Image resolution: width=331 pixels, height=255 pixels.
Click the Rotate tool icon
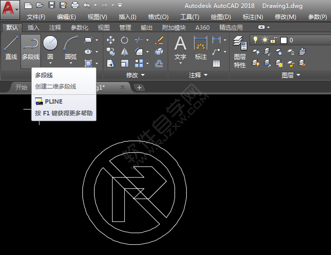click(x=125, y=40)
